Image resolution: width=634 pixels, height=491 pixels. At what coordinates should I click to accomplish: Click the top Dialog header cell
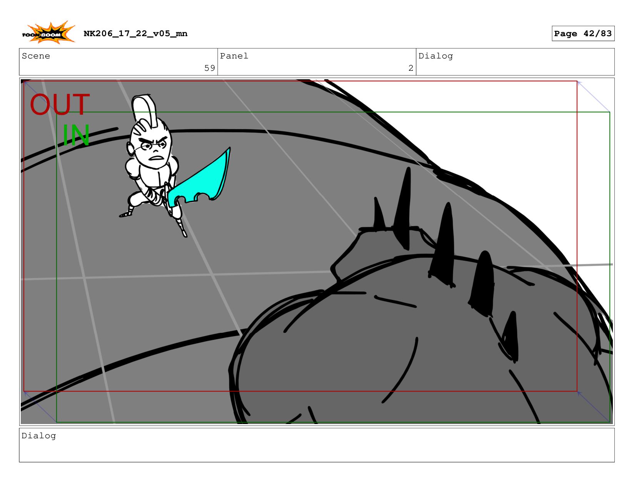(515, 62)
